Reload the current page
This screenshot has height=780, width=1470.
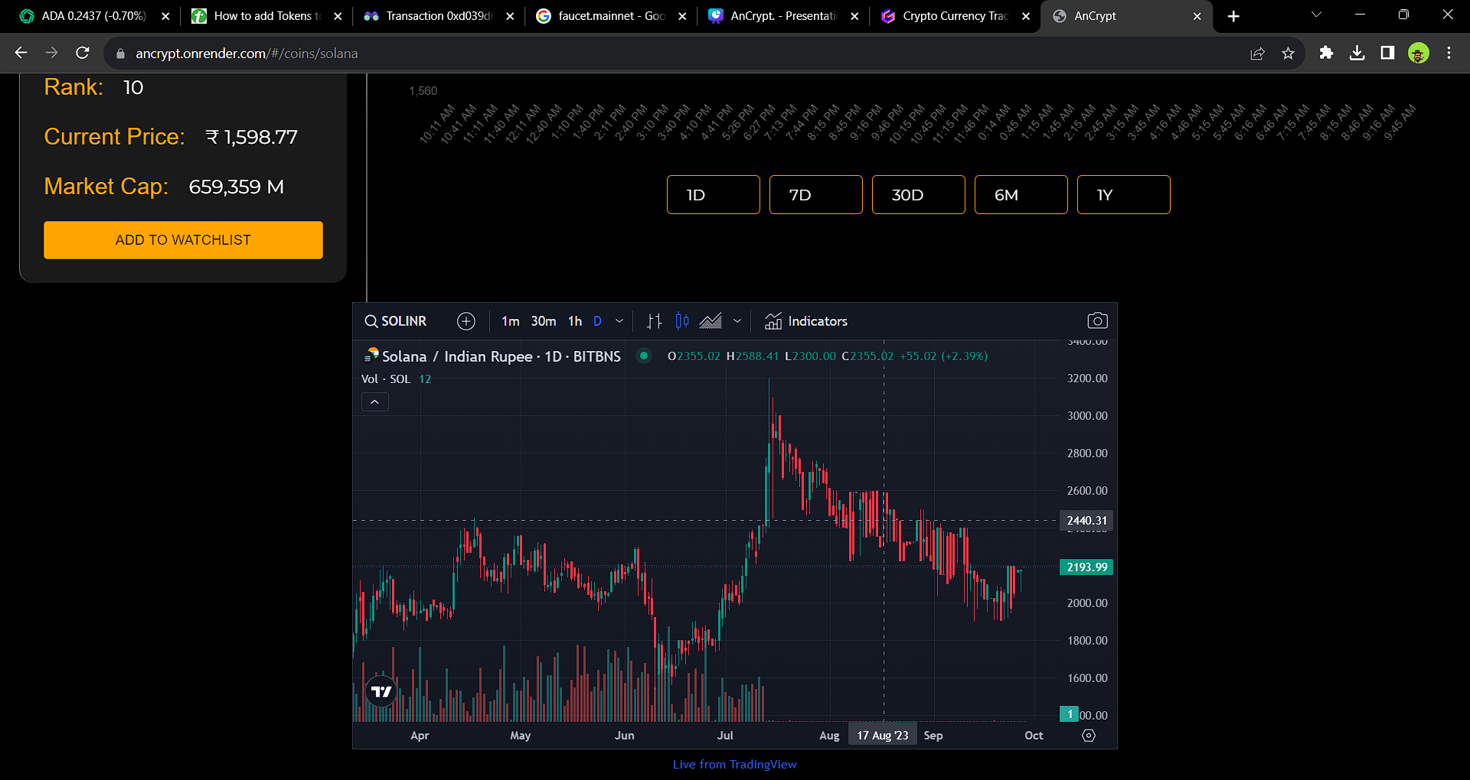point(83,53)
